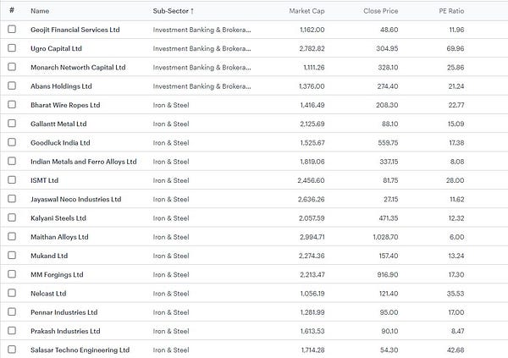Check Goodluck India Ltd row box
The width and height of the screenshot is (508, 358).
click(12, 142)
